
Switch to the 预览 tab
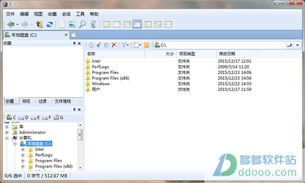[26, 101]
